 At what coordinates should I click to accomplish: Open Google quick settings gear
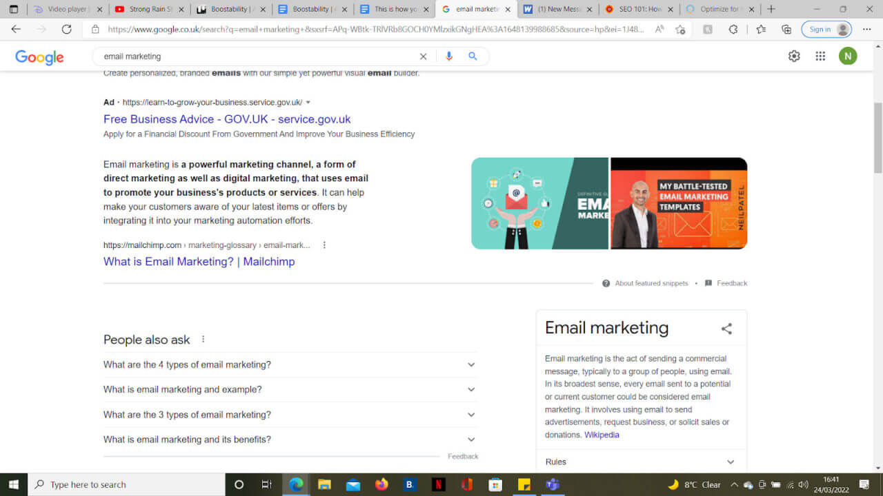794,56
